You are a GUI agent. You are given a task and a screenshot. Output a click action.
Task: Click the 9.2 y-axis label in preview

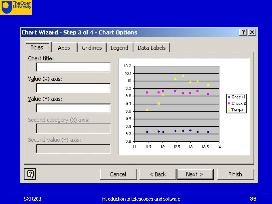(x=128, y=141)
